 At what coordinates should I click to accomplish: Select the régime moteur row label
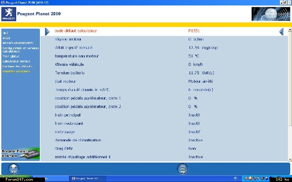[x=68, y=39]
